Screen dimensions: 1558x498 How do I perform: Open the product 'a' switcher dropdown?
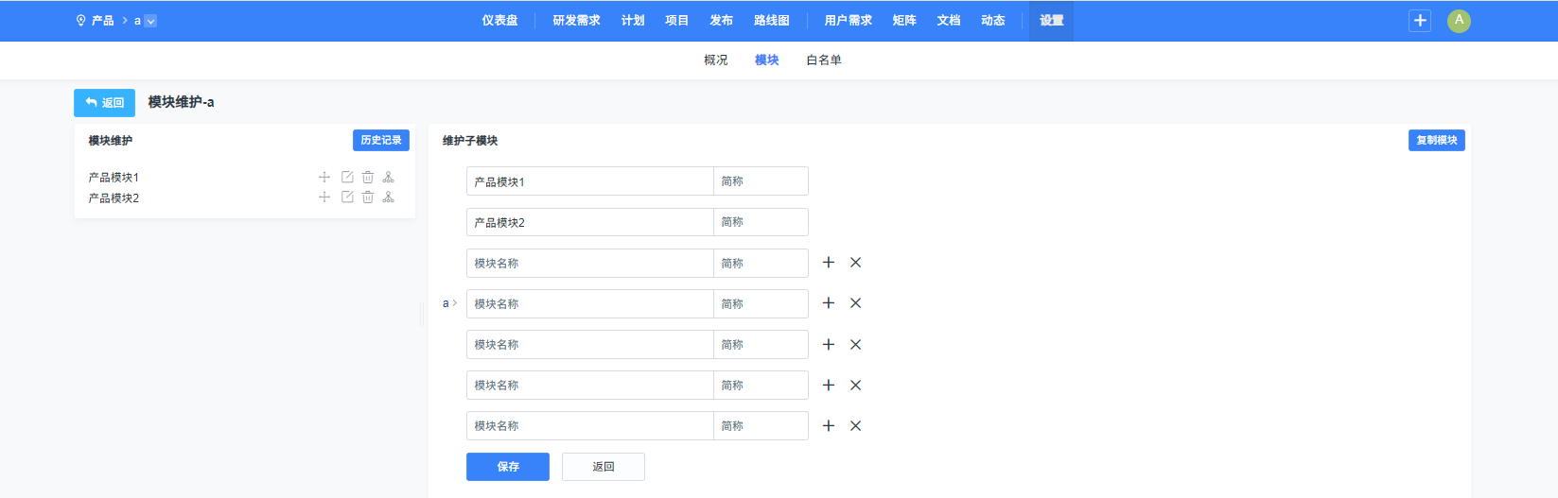pyautogui.click(x=150, y=21)
